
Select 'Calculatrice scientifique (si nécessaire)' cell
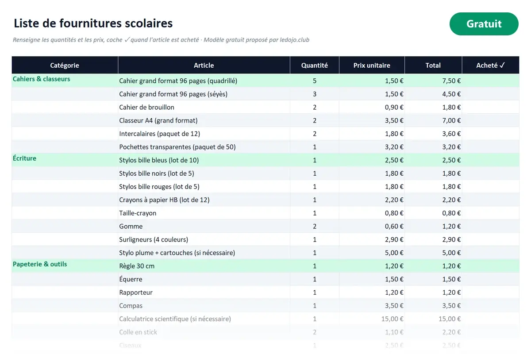[204, 319]
